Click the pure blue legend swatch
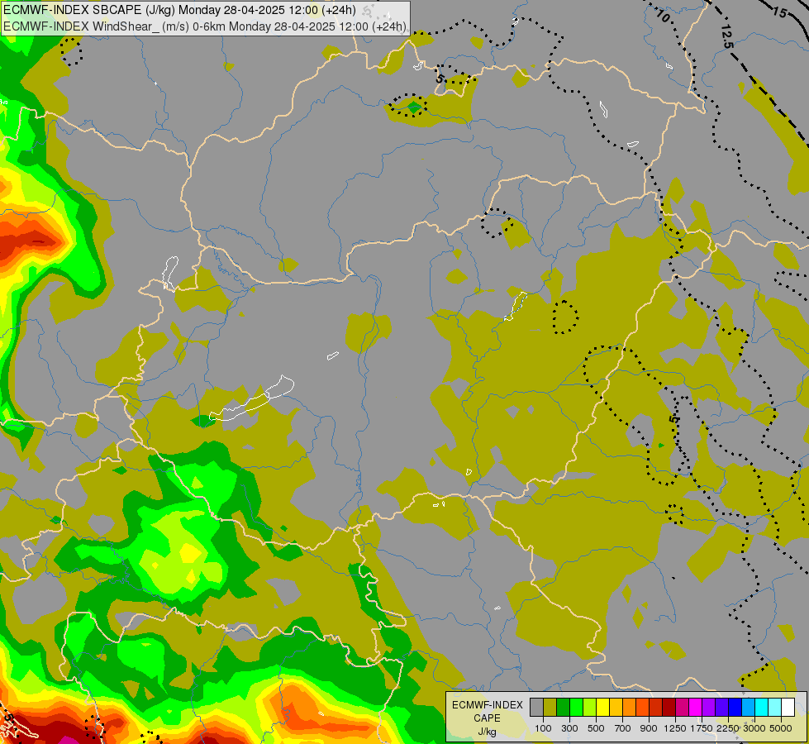The image size is (809, 744). (735, 708)
